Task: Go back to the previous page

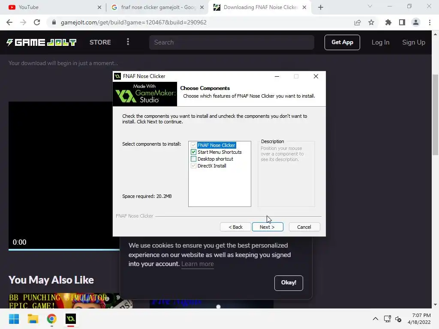Action: pyautogui.click(x=9, y=22)
